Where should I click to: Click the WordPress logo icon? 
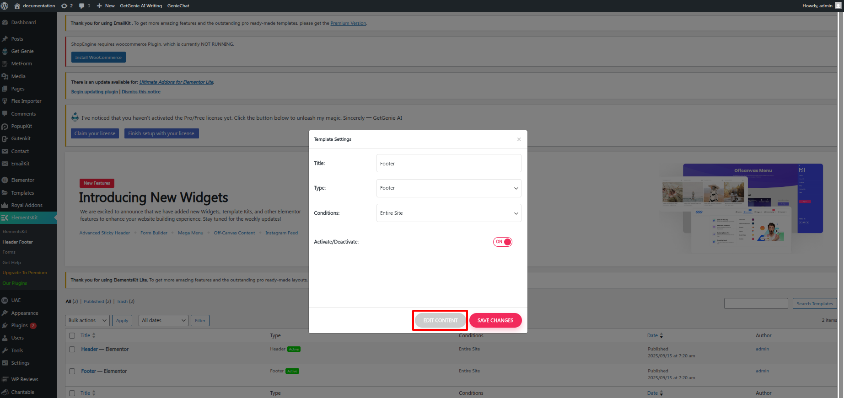pos(5,6)
